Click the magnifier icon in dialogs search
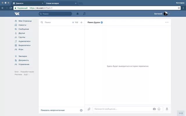 pos(42,22)
